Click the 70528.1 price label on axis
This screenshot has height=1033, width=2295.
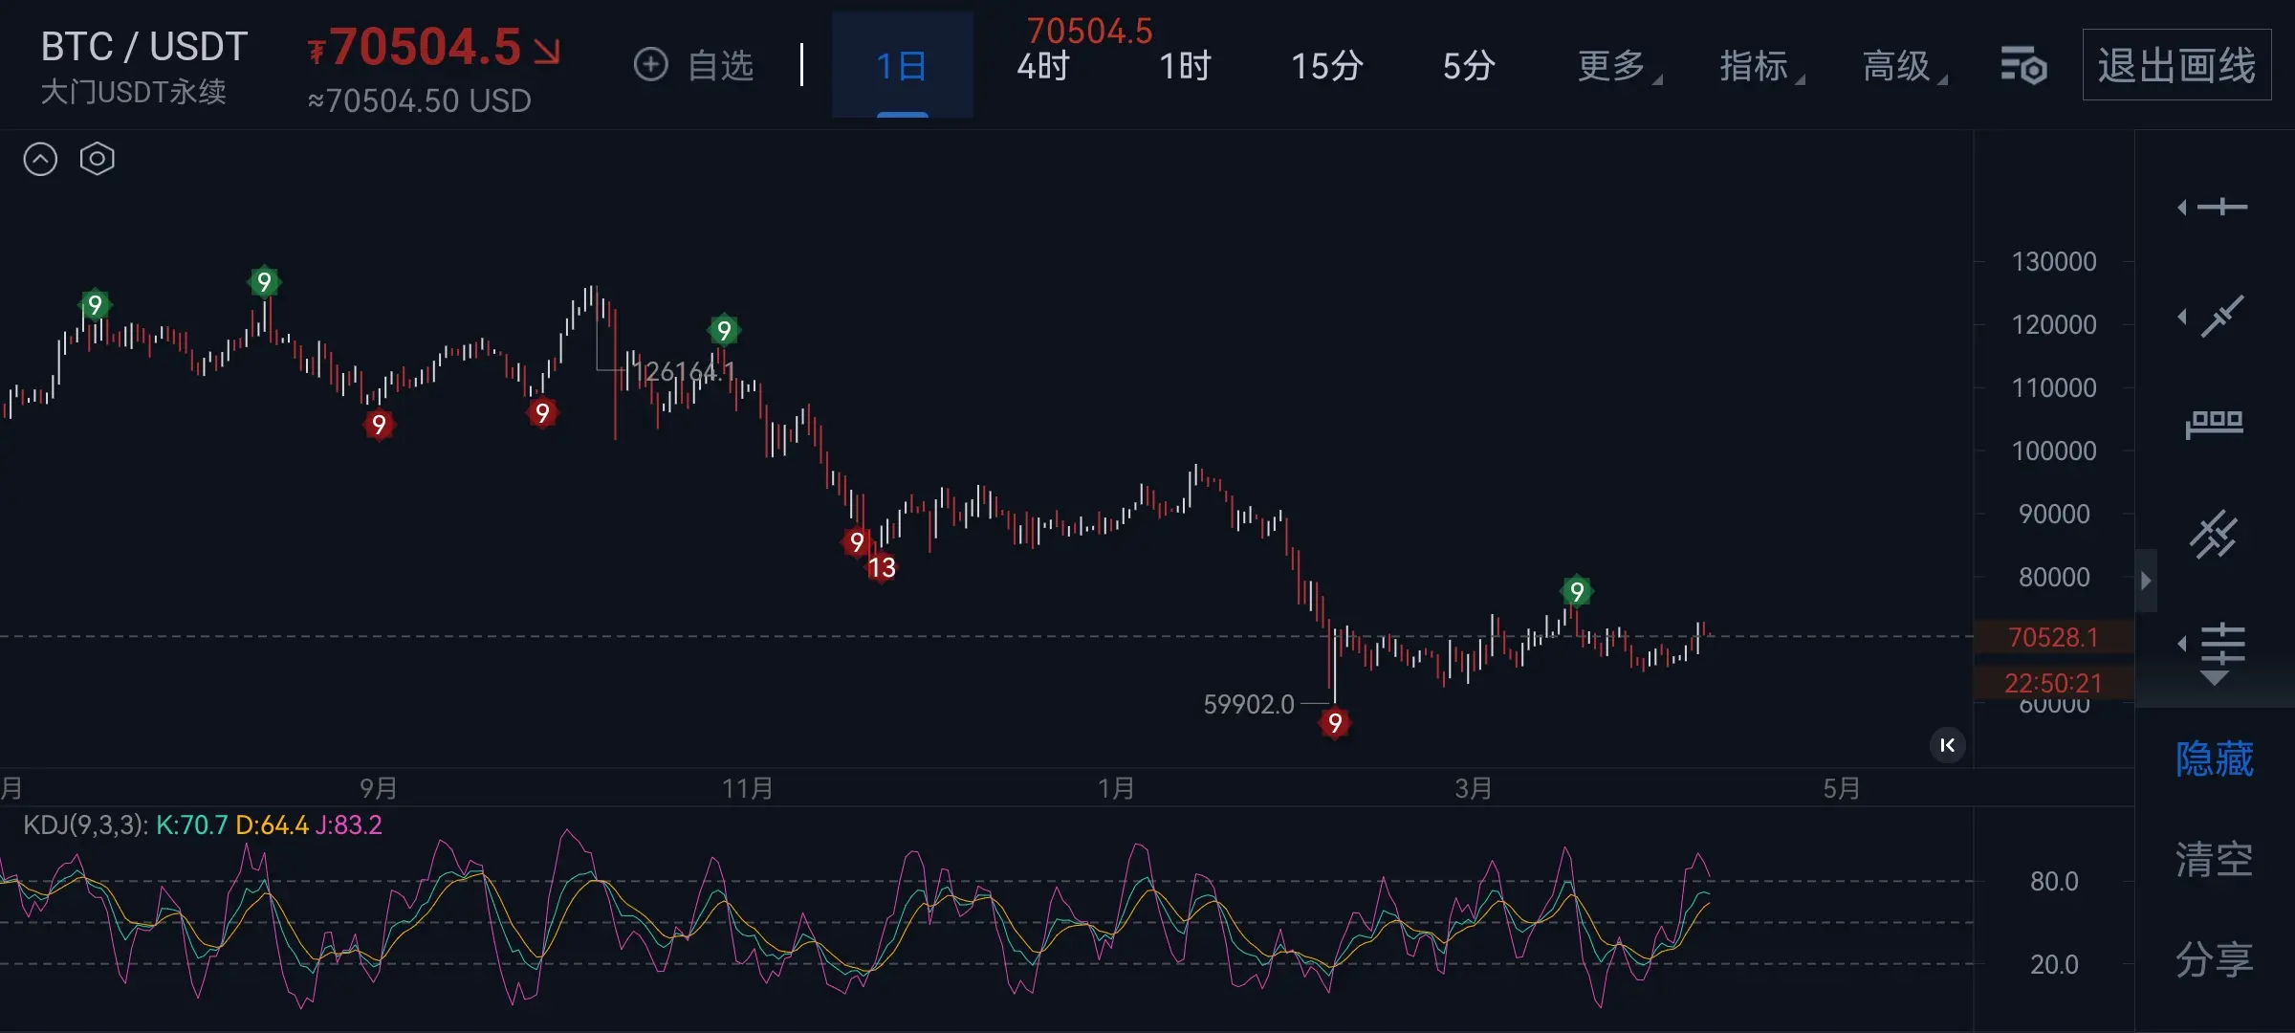click(x=2053, y=637)
